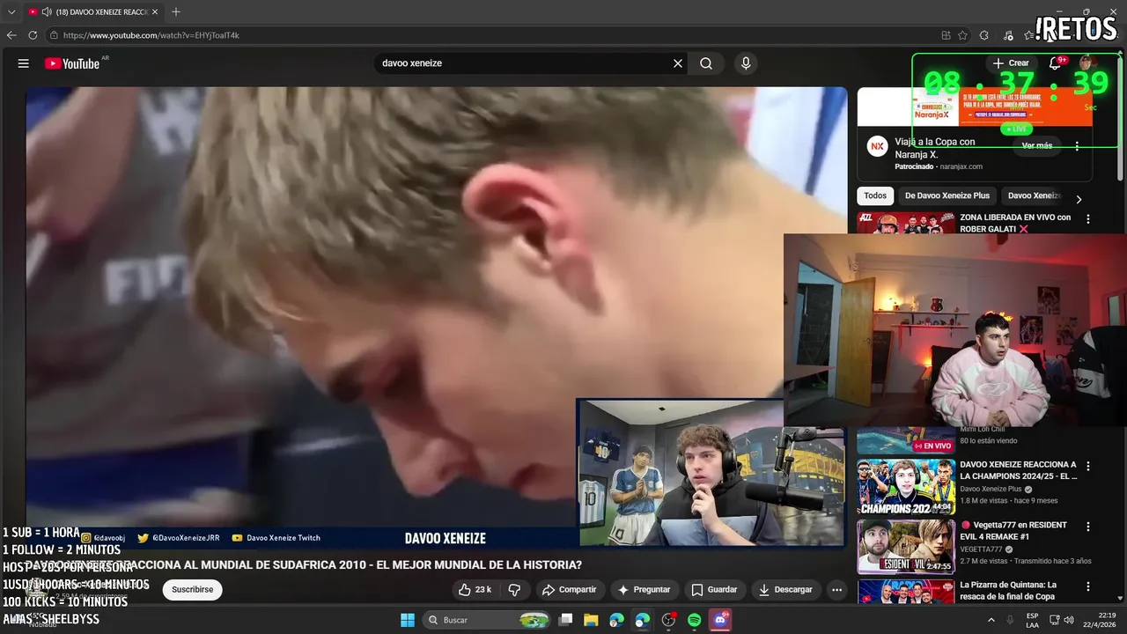The width and height of the screenshot is (1127, 634).
Task: Click the Preguntar button
Action: point(644,589)
